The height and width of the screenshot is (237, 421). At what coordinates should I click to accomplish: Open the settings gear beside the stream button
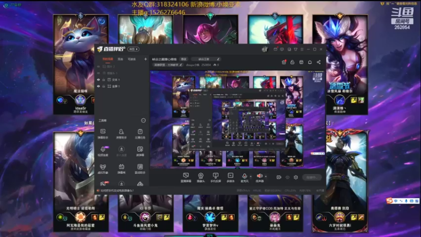click(296, 177)
